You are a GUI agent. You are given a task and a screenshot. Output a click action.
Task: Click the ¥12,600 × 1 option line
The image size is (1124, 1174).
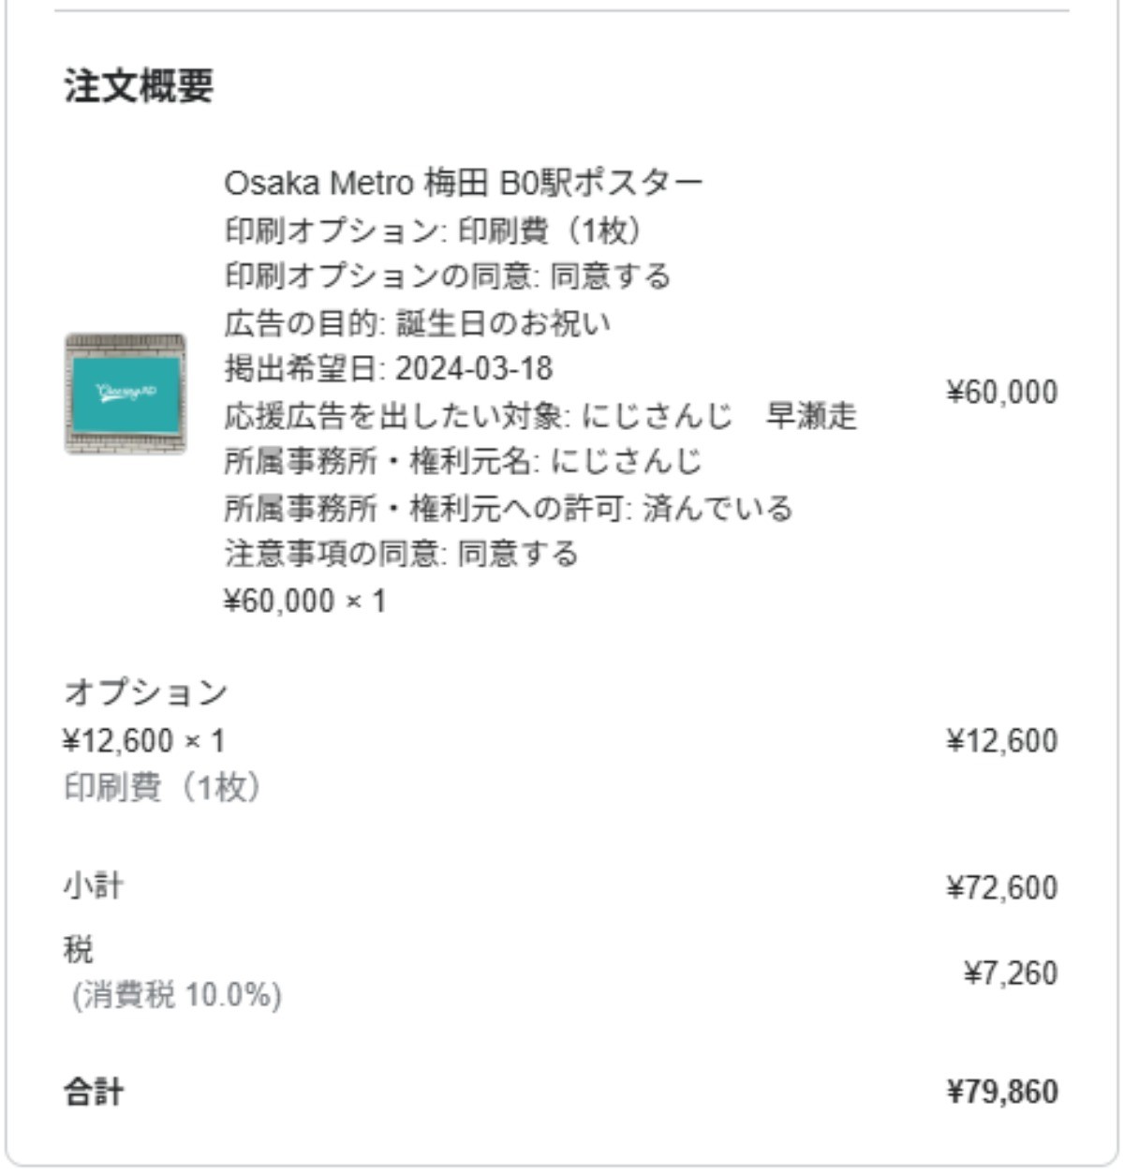coord(144,741)
